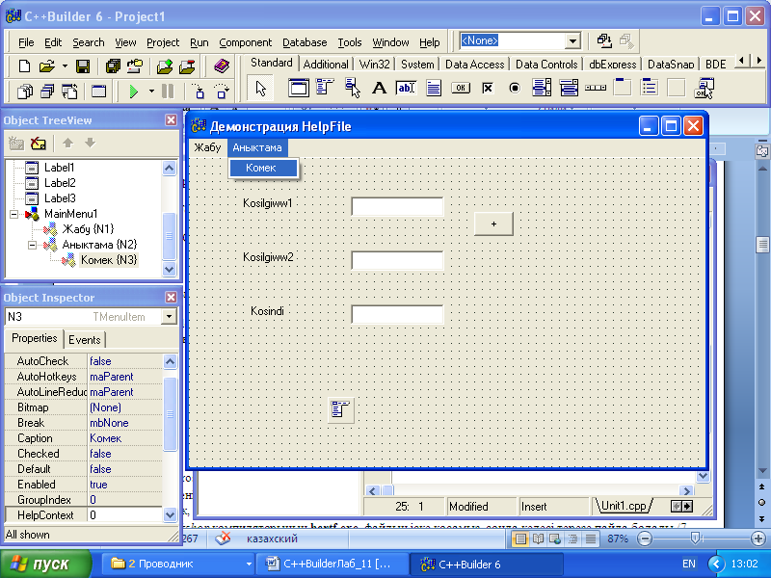This screenshot has height=578, width=771.
Task: Click the Save All icon
Action: 113,66
